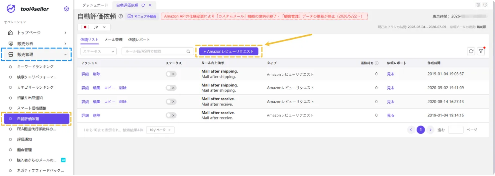
Task: Click the info icon next to 送信待ち
Action: coord(377,63)
